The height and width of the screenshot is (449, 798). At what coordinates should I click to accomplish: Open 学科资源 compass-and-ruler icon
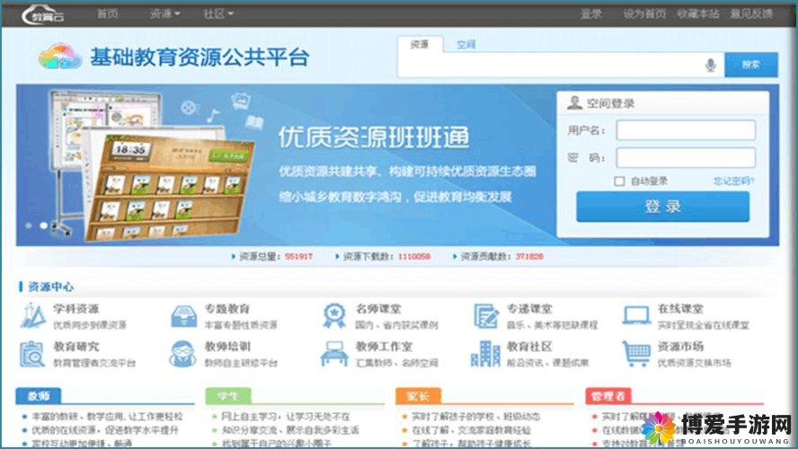point(33,316)
